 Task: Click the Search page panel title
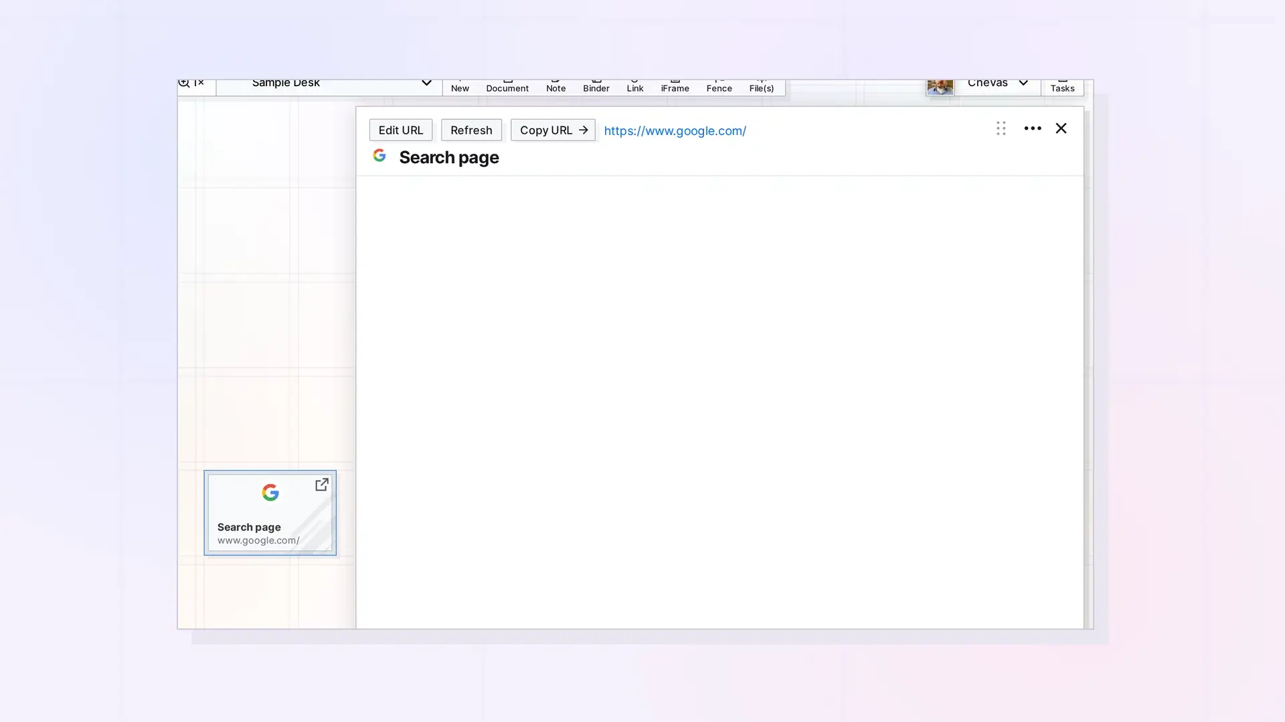448,158
